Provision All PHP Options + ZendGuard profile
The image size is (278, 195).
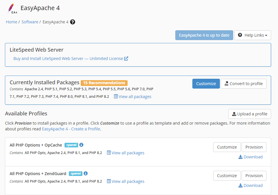click(x=254, y=176)
